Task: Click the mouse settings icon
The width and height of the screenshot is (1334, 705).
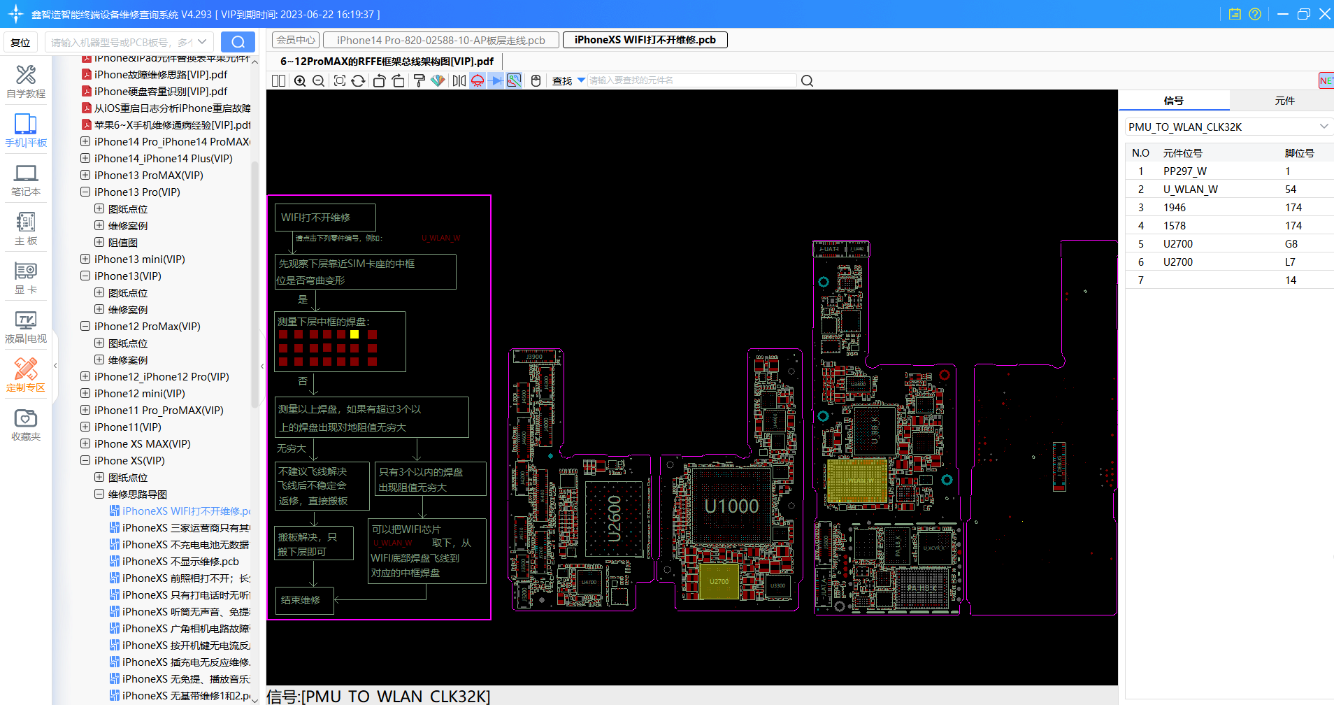Action: tap(536, 80)
